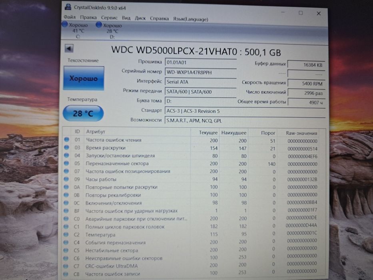373x280 pixels.
Task: Click status dot for attribute 03 Время раскрутки
Action: pos(67,147)
